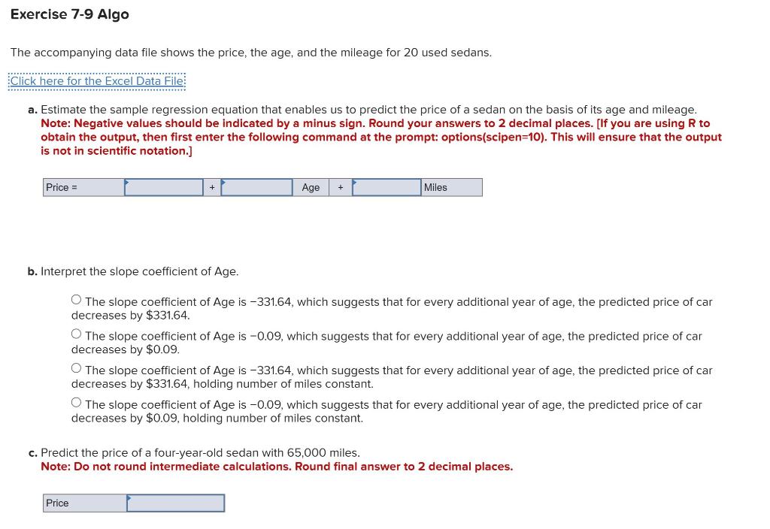Select the −331.64 option holding miles constant

(x=76, y=367)
